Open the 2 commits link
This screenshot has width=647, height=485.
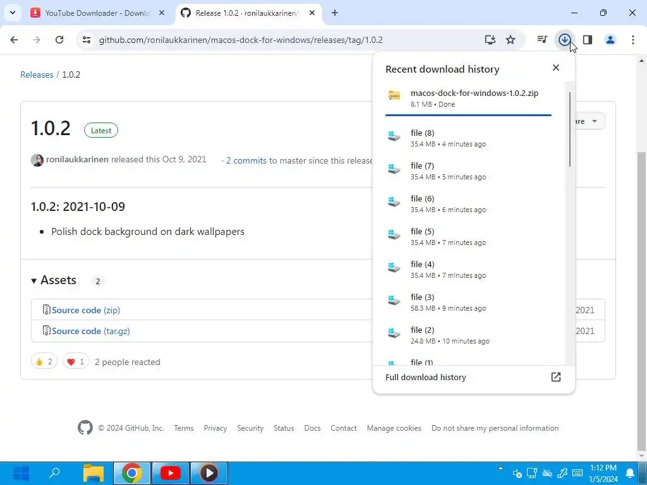[246, 160]
